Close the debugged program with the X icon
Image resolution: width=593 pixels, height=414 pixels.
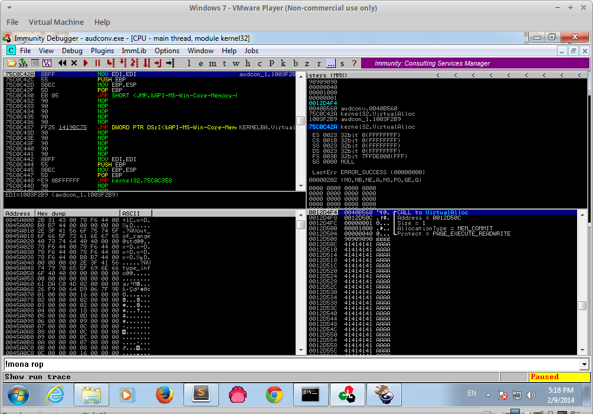[x=74, y=63]
